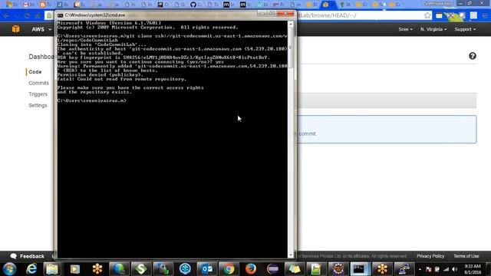Click the AWS cube logo
Screen dimensions: 491x276
point(15,29)
